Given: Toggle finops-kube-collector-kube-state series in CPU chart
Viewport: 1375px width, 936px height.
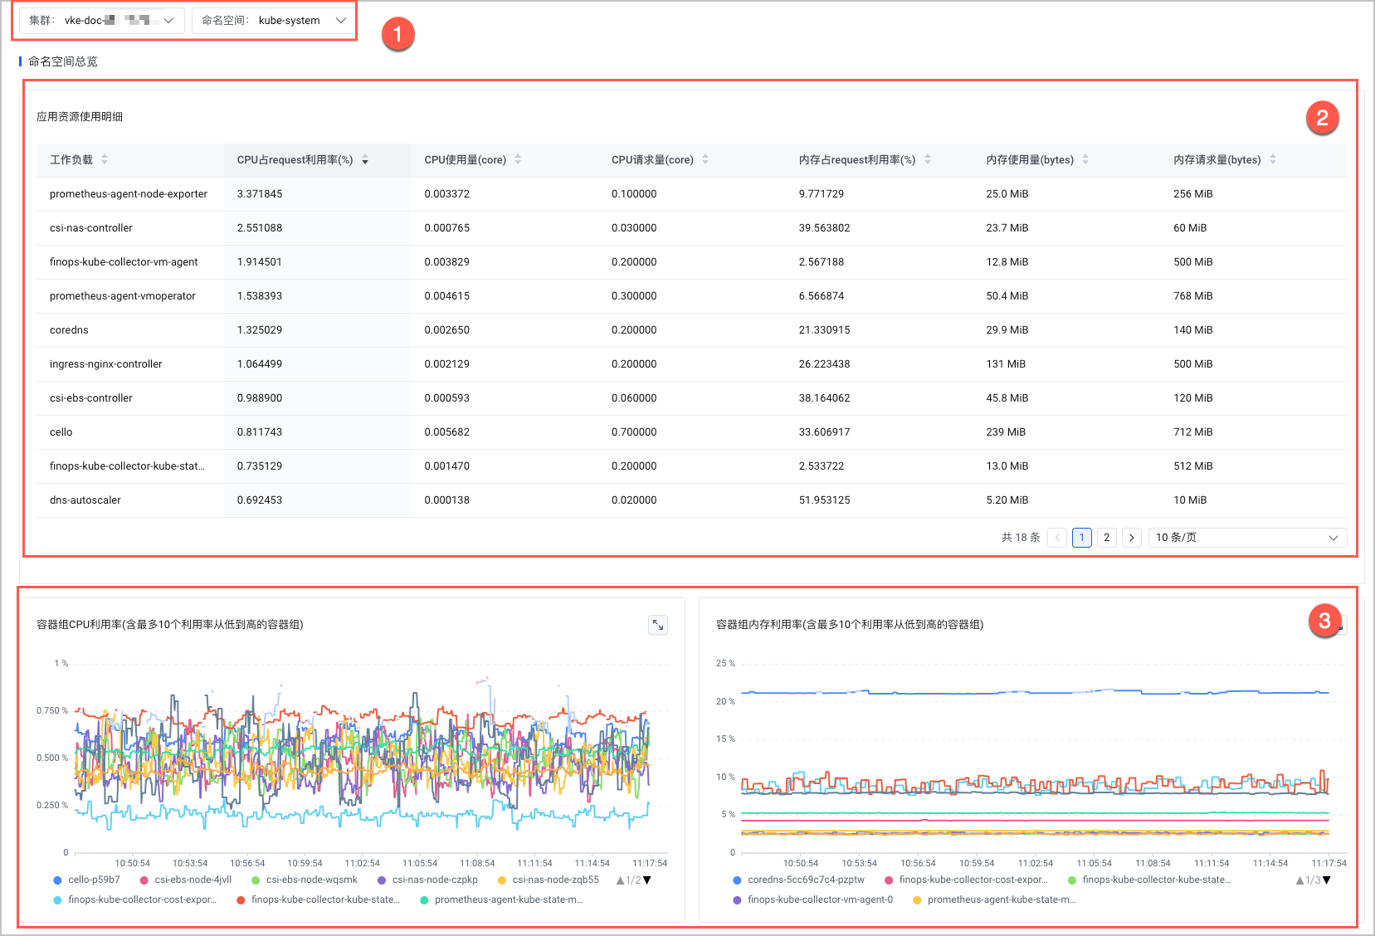Looking at the screenshot, I should coord(319,899).
